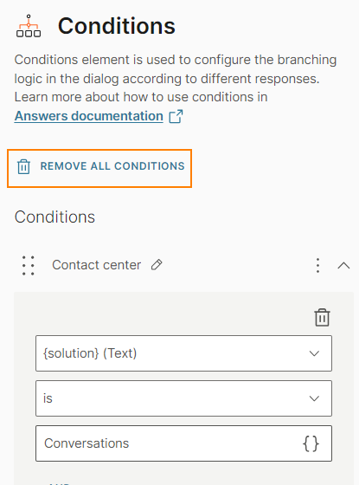Select the Contact center condition name
359x485 pixels.
(96, 265)
